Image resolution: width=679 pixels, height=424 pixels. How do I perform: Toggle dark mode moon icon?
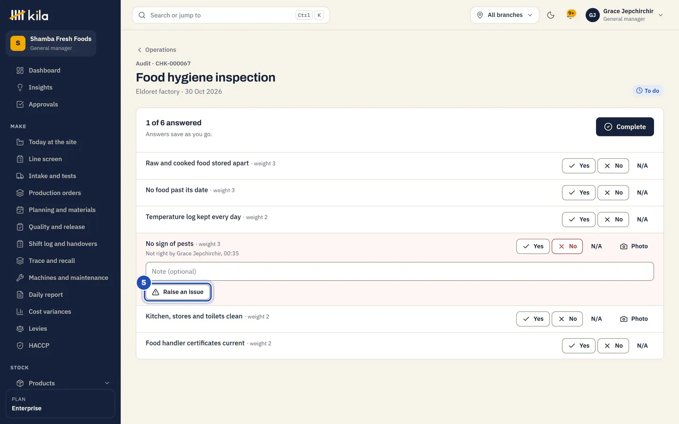pyautogui.click(x=551, y=15)
